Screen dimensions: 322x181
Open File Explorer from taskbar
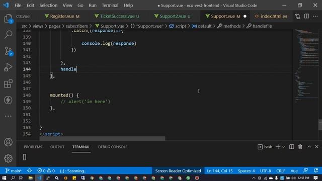30,178
